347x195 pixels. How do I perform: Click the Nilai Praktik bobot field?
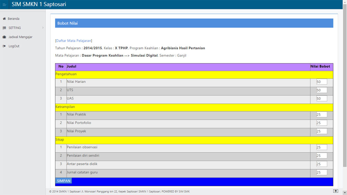[x=321, y=115]
